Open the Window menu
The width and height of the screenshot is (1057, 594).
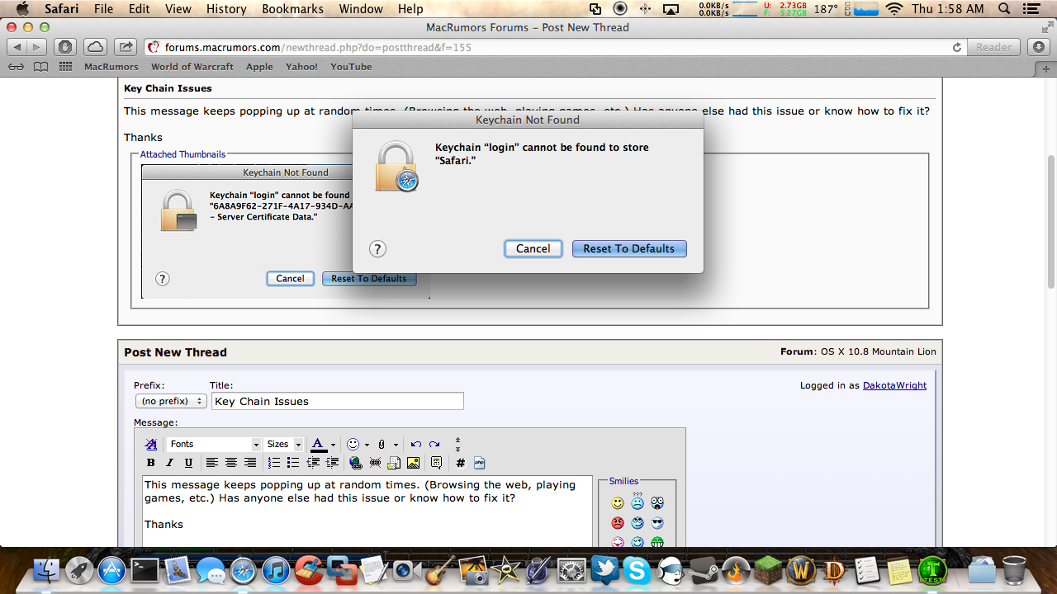pyautogui.click(x=361, y=9)
